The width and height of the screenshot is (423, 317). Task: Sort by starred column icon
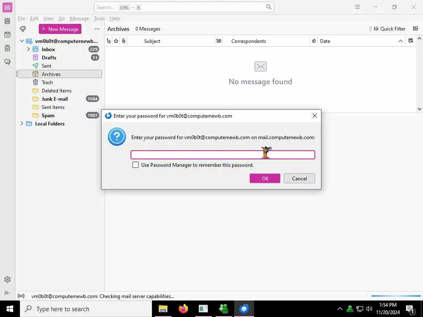(x=116, y=41)
